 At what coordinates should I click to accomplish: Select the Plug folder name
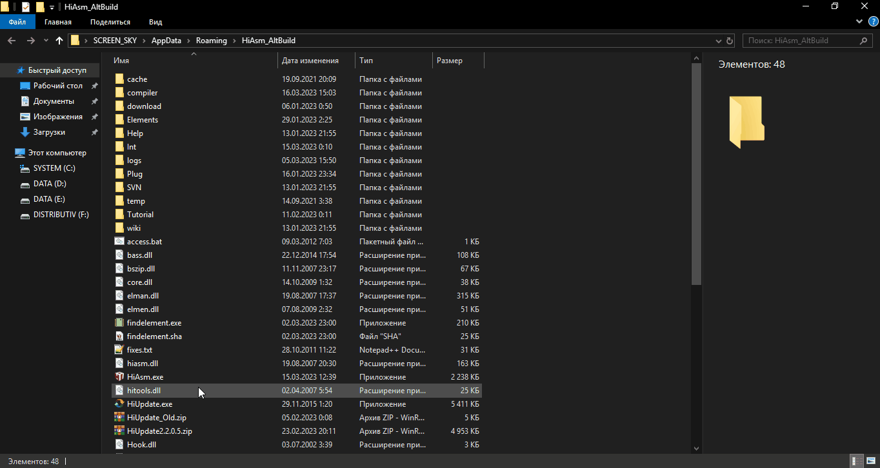[135, 174]
